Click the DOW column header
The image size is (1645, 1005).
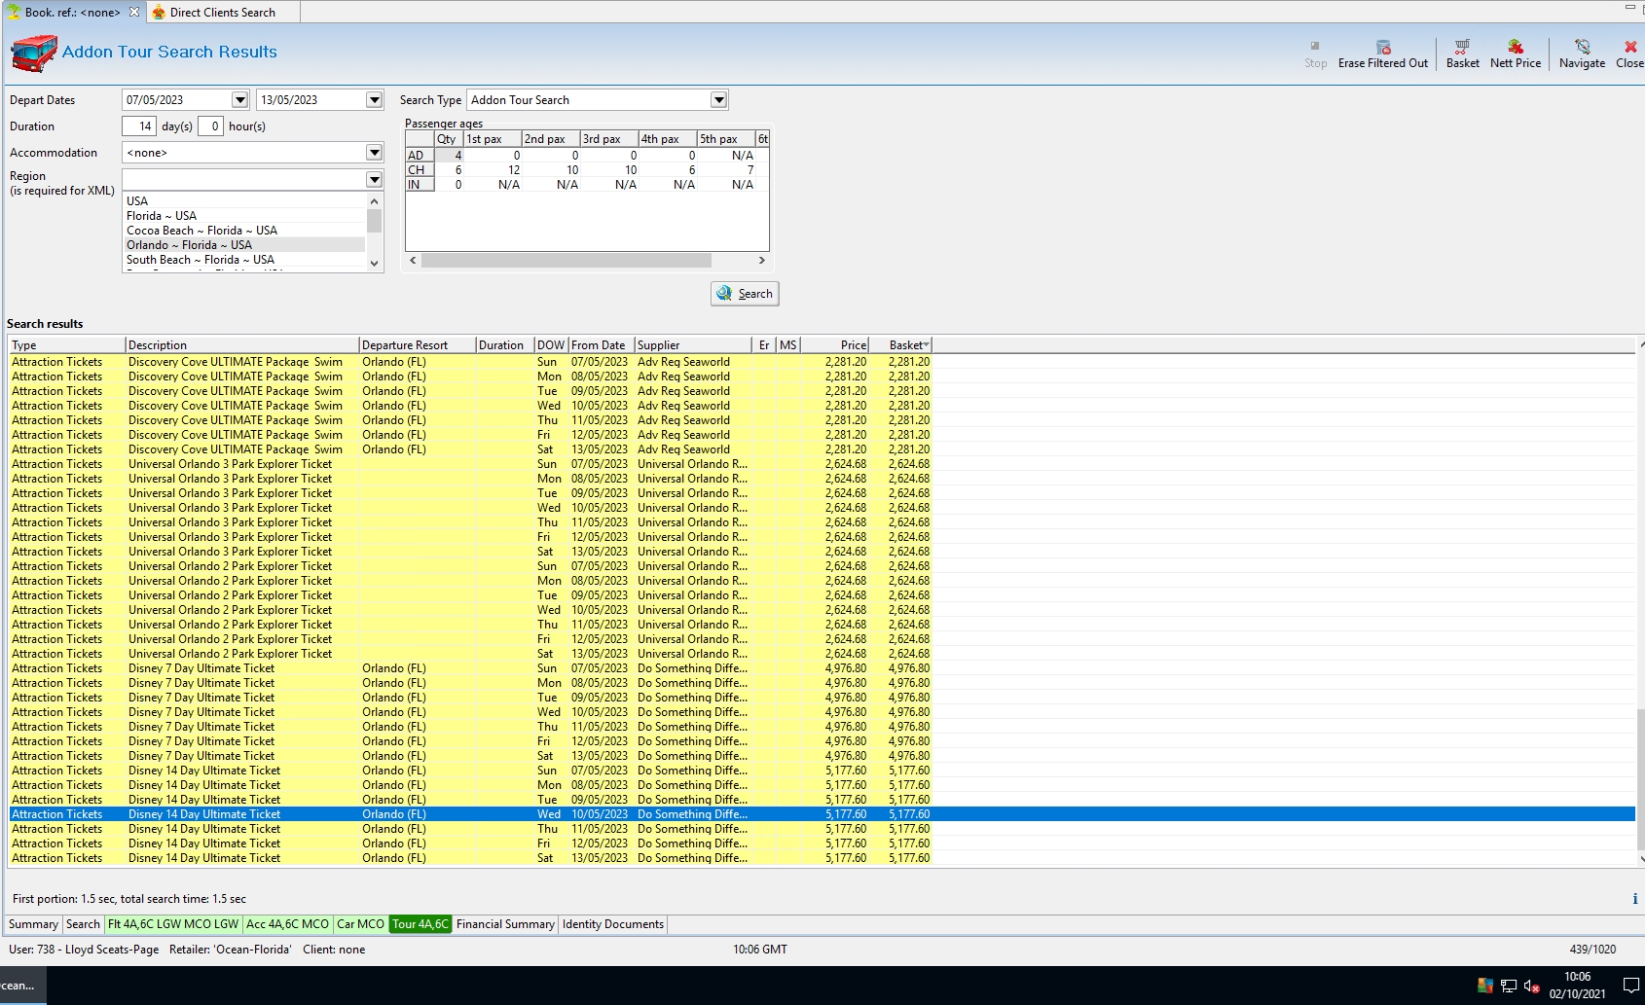tap(551, 345)
